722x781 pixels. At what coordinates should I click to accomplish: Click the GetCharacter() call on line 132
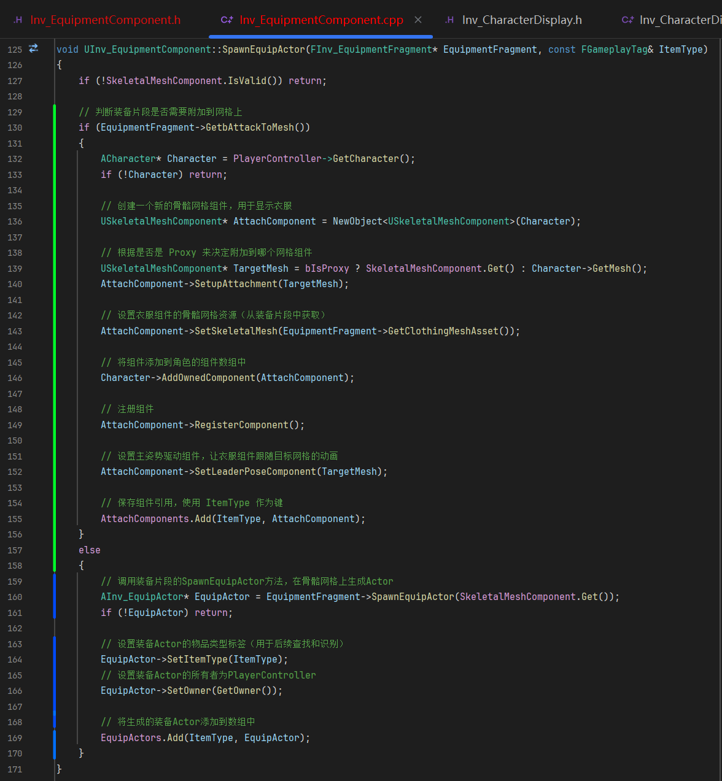coord(371,159)
